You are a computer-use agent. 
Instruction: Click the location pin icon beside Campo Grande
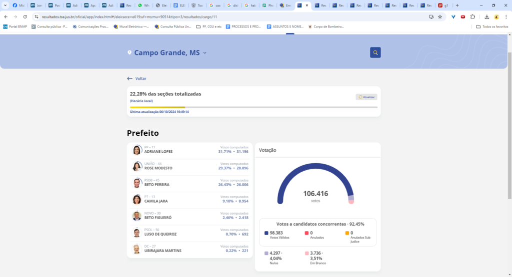[x=129, y=53]
